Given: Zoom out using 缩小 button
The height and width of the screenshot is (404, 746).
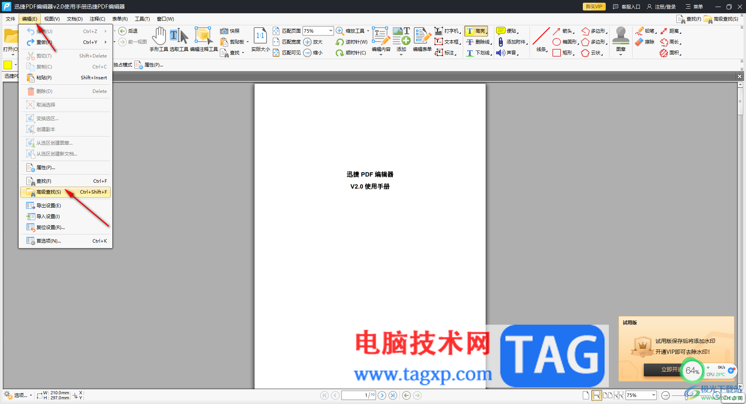Looking at the screenshot, I should 313,53.
